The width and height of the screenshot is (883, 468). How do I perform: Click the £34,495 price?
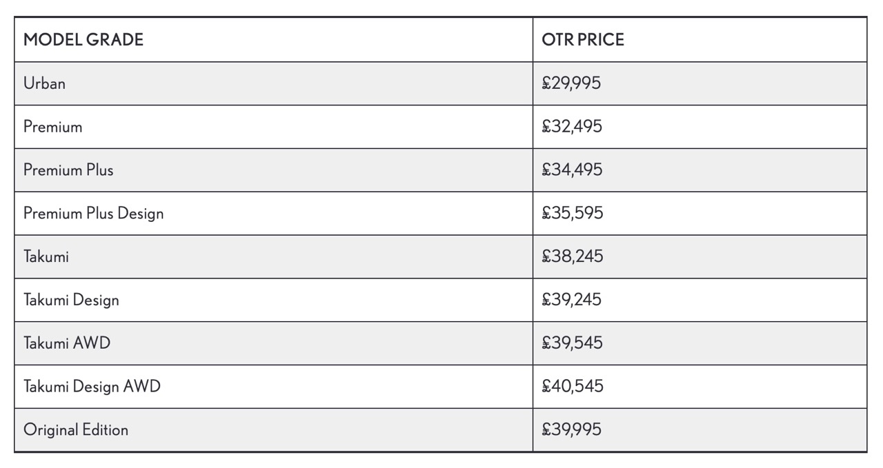click(572, 170)
